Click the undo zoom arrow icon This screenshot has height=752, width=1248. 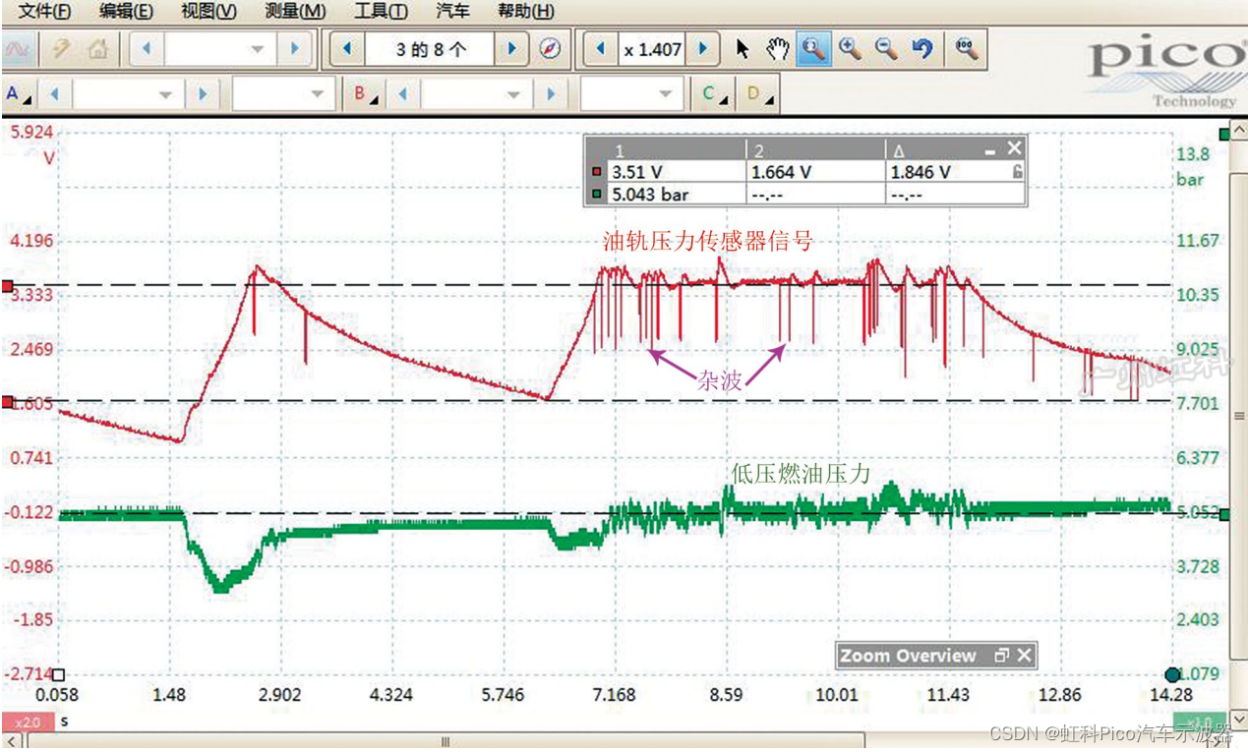[921, 48]
